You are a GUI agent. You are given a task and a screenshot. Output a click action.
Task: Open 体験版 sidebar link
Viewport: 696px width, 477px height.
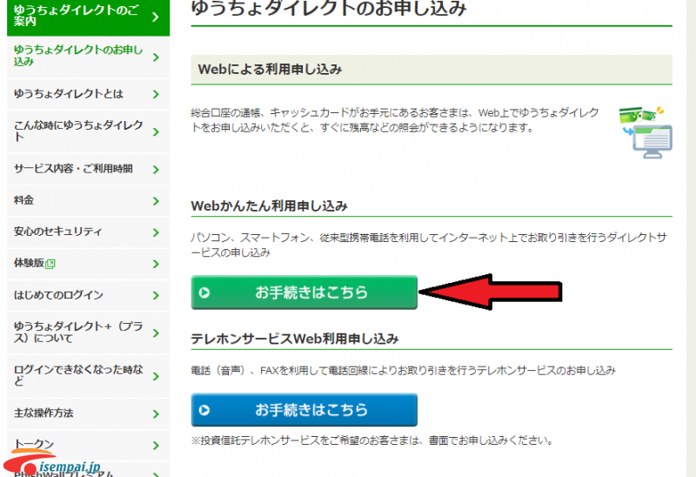click(89, 264)
